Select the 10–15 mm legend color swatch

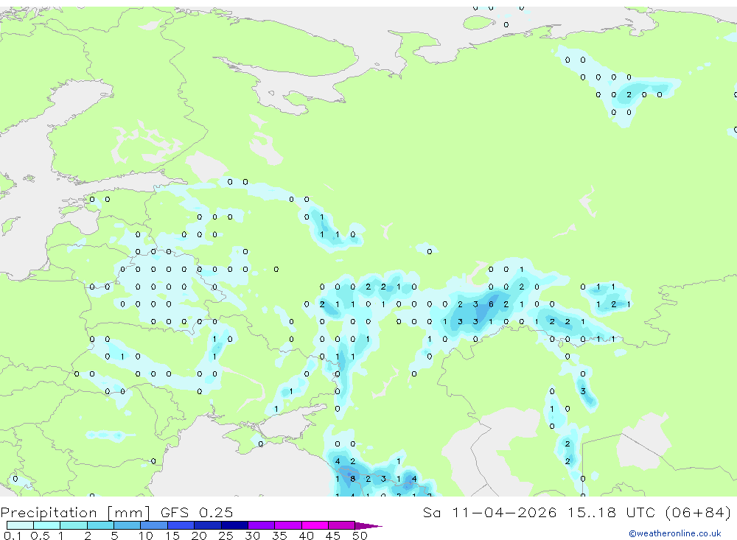pyautogui.click(x=154, y=525)
